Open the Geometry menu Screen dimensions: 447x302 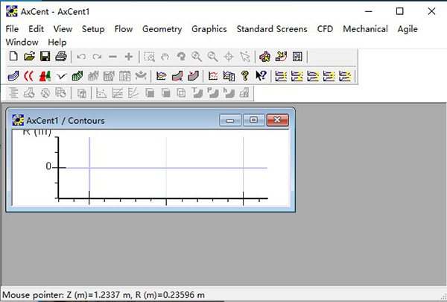click(x=162, y=29)
